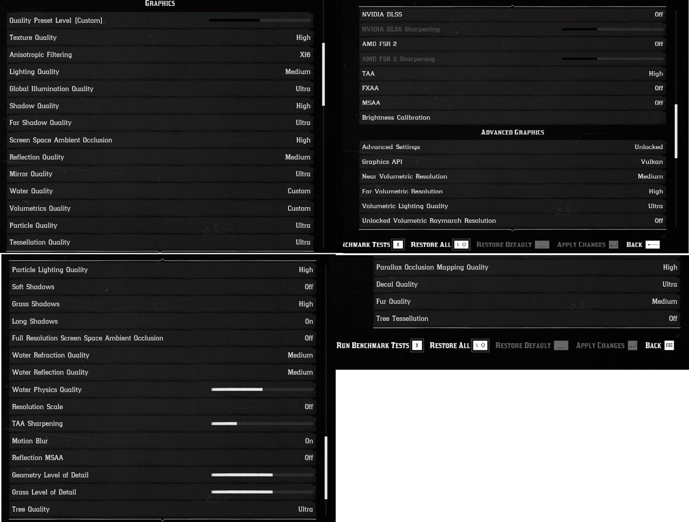Click the ESC key icon beside Back
The image size is (689, 522).
click(x=669, y=345)
